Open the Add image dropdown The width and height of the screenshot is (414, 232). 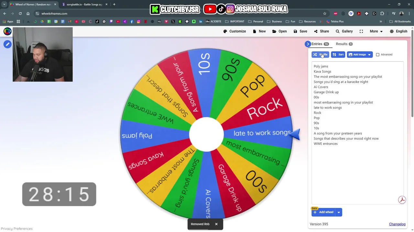coord(360,54)
